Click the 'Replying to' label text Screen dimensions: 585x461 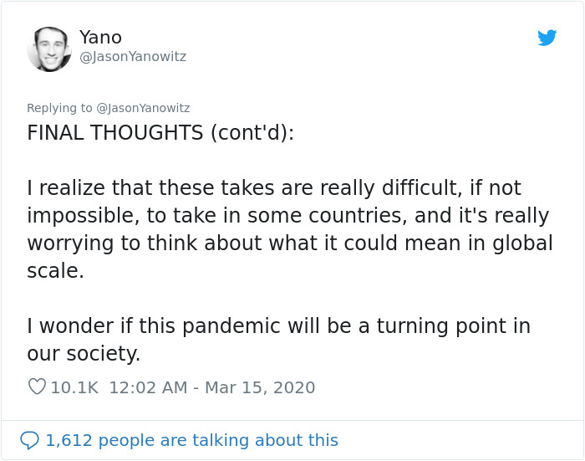point(59,108)
